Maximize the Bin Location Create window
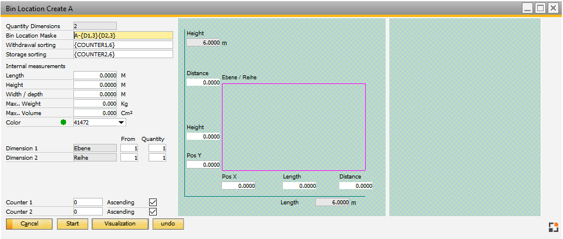Screen dimensions: 563x239 pyautogui.click(x=540, y=8)
